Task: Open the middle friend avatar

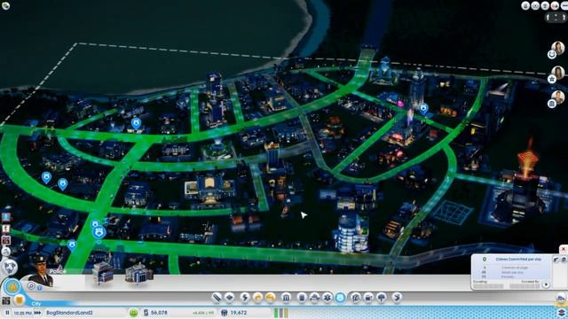Action: (x=558, y=72)
